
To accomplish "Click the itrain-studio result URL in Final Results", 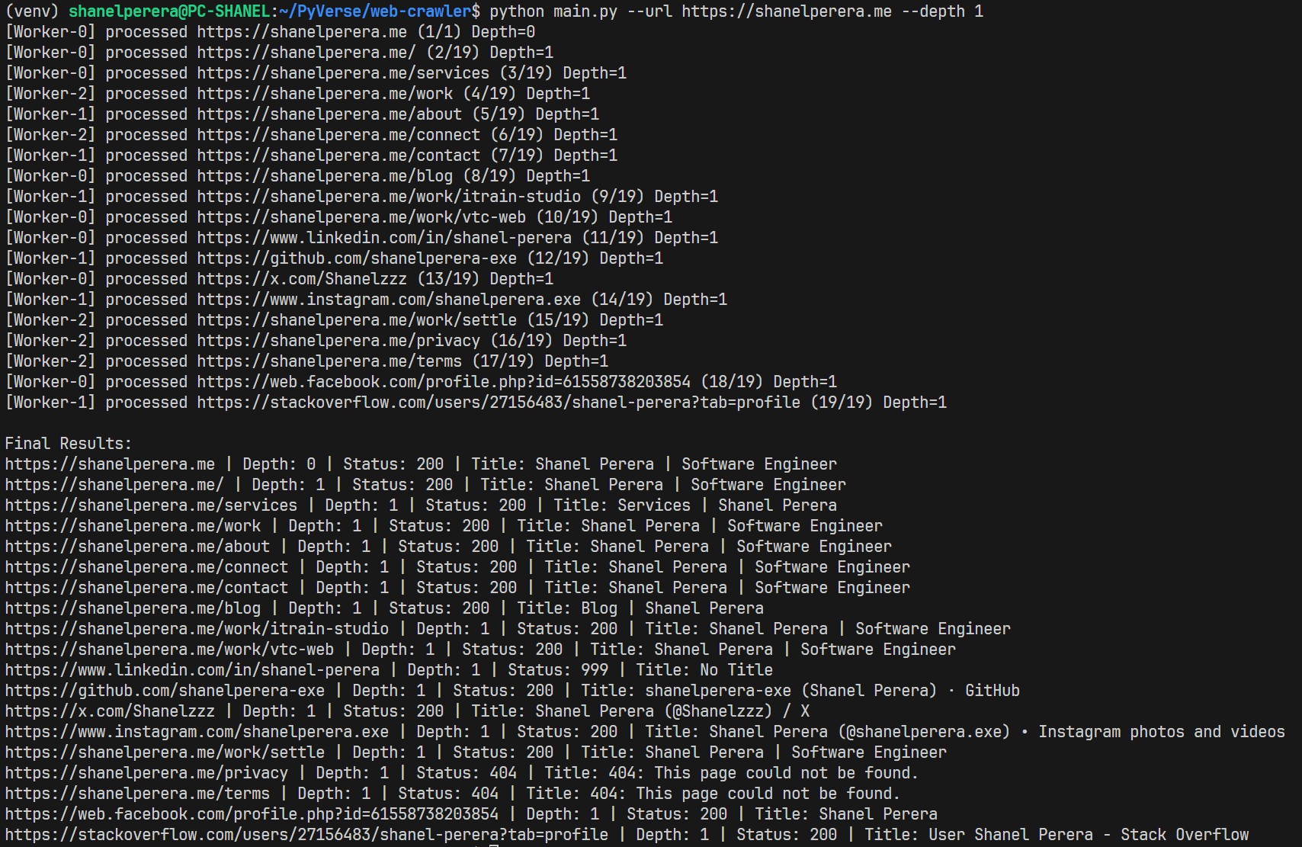I will click(x=197, y=629).
